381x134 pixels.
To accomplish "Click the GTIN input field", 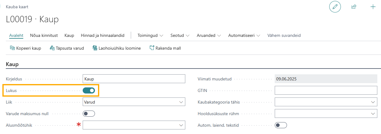I will point(326,90).
